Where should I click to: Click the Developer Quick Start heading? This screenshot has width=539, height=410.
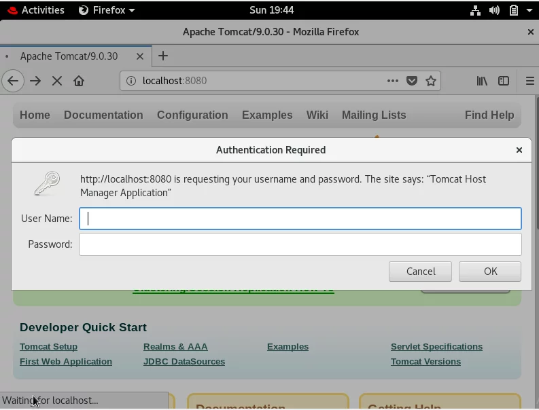83,328
